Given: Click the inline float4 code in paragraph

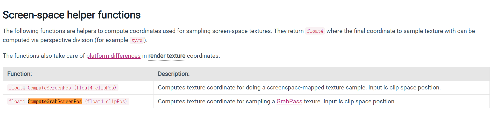Looking at the screenshot, I should 315,31.
